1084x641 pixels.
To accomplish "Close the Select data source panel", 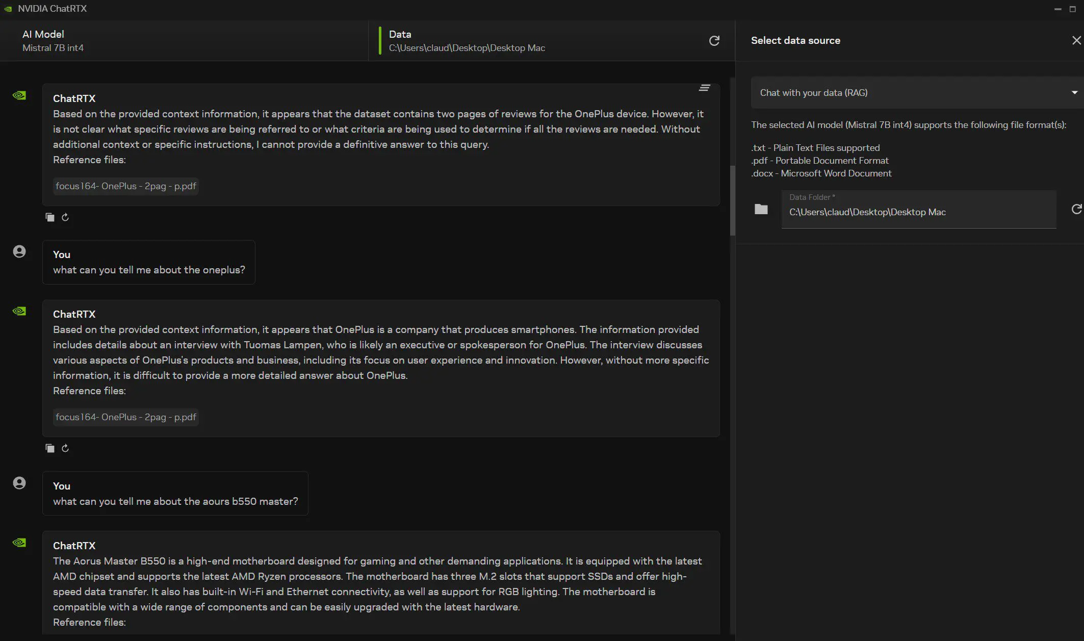I will [x=1076, y=40].
